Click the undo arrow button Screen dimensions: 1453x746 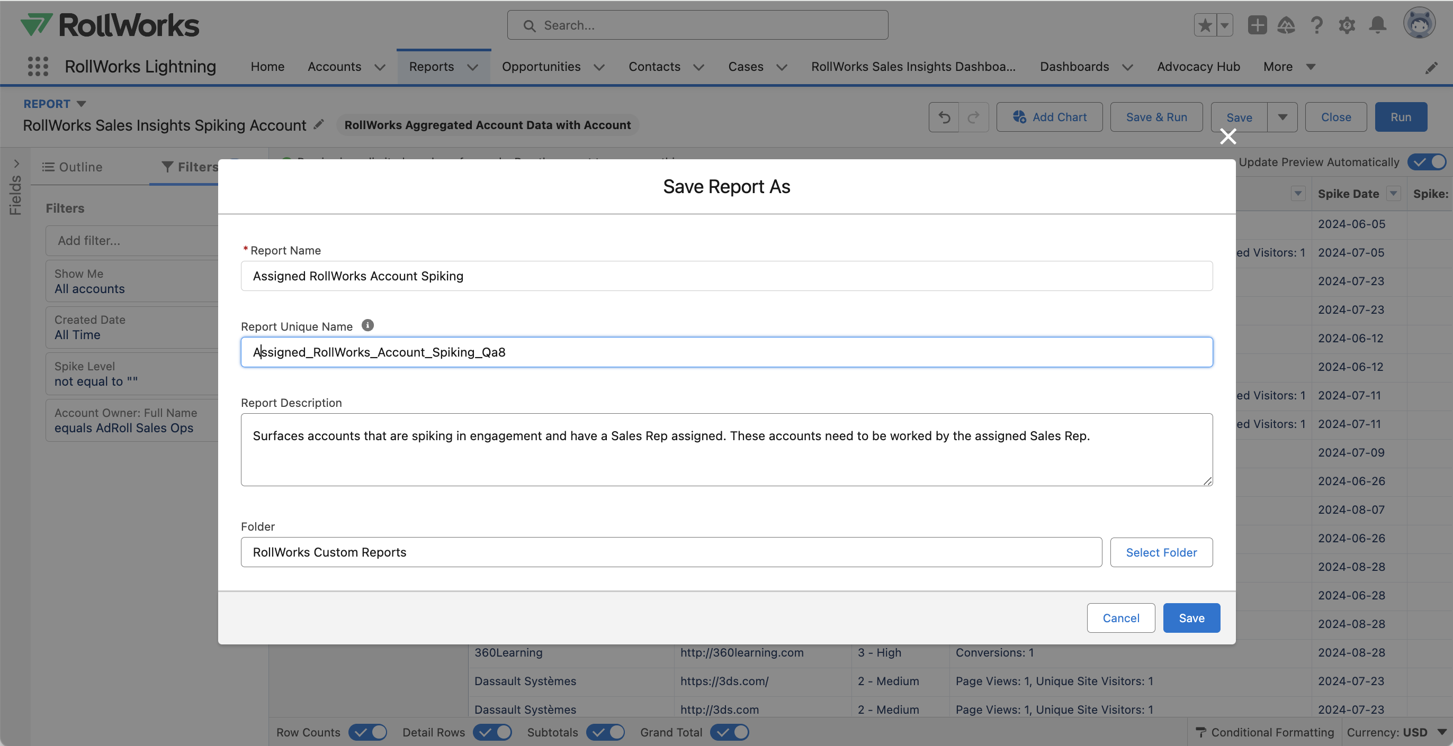tap(944, 117)
